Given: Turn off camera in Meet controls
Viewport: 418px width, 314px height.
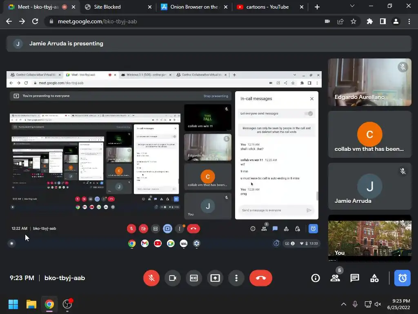Looking at the screenshot, I should point(173,278).
